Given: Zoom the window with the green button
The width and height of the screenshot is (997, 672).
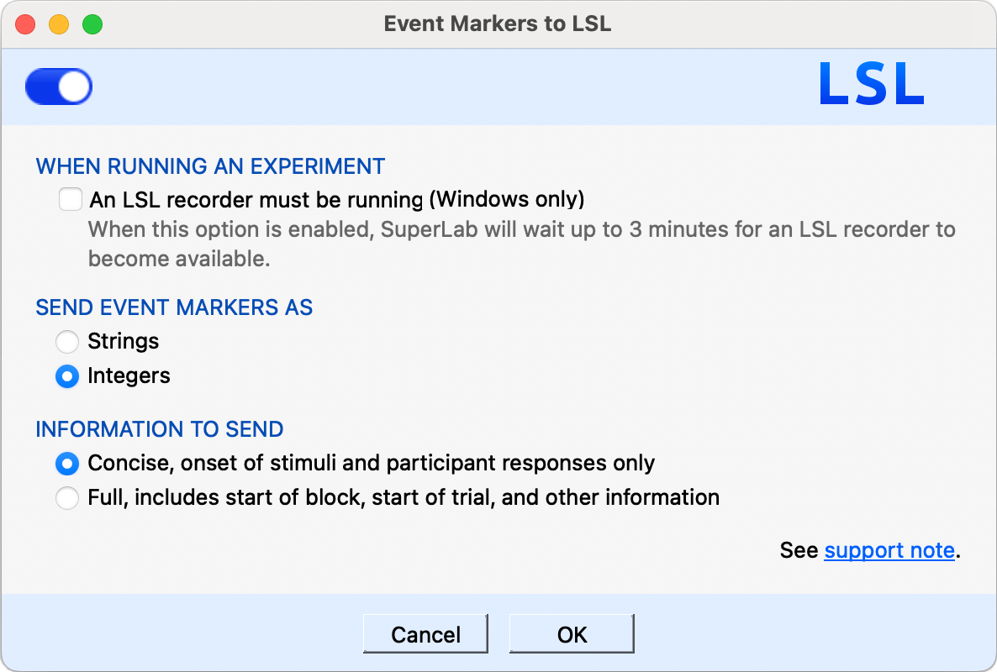Looking at the screenshot, I should point(92,24).
